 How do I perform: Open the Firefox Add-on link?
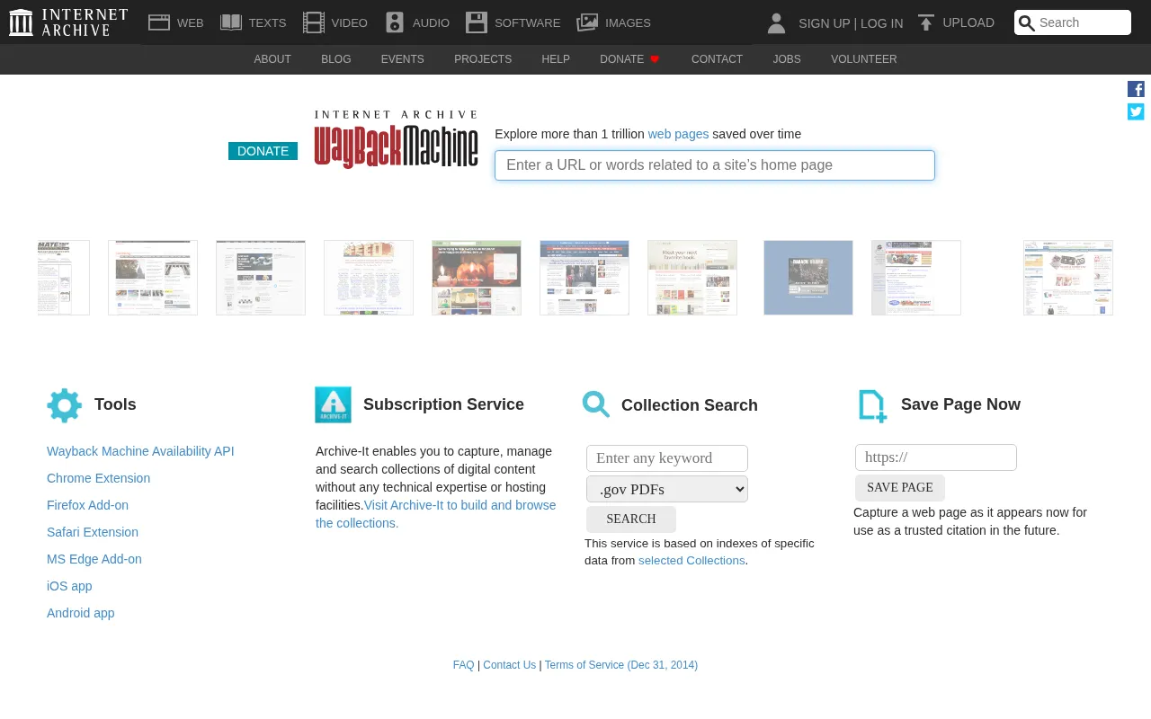pyautogui.click(x=87, y=505)
